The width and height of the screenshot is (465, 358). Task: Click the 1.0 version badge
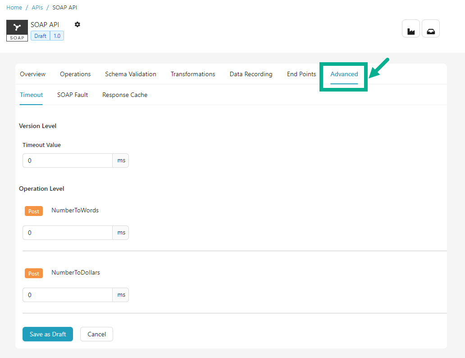[57, 36]
